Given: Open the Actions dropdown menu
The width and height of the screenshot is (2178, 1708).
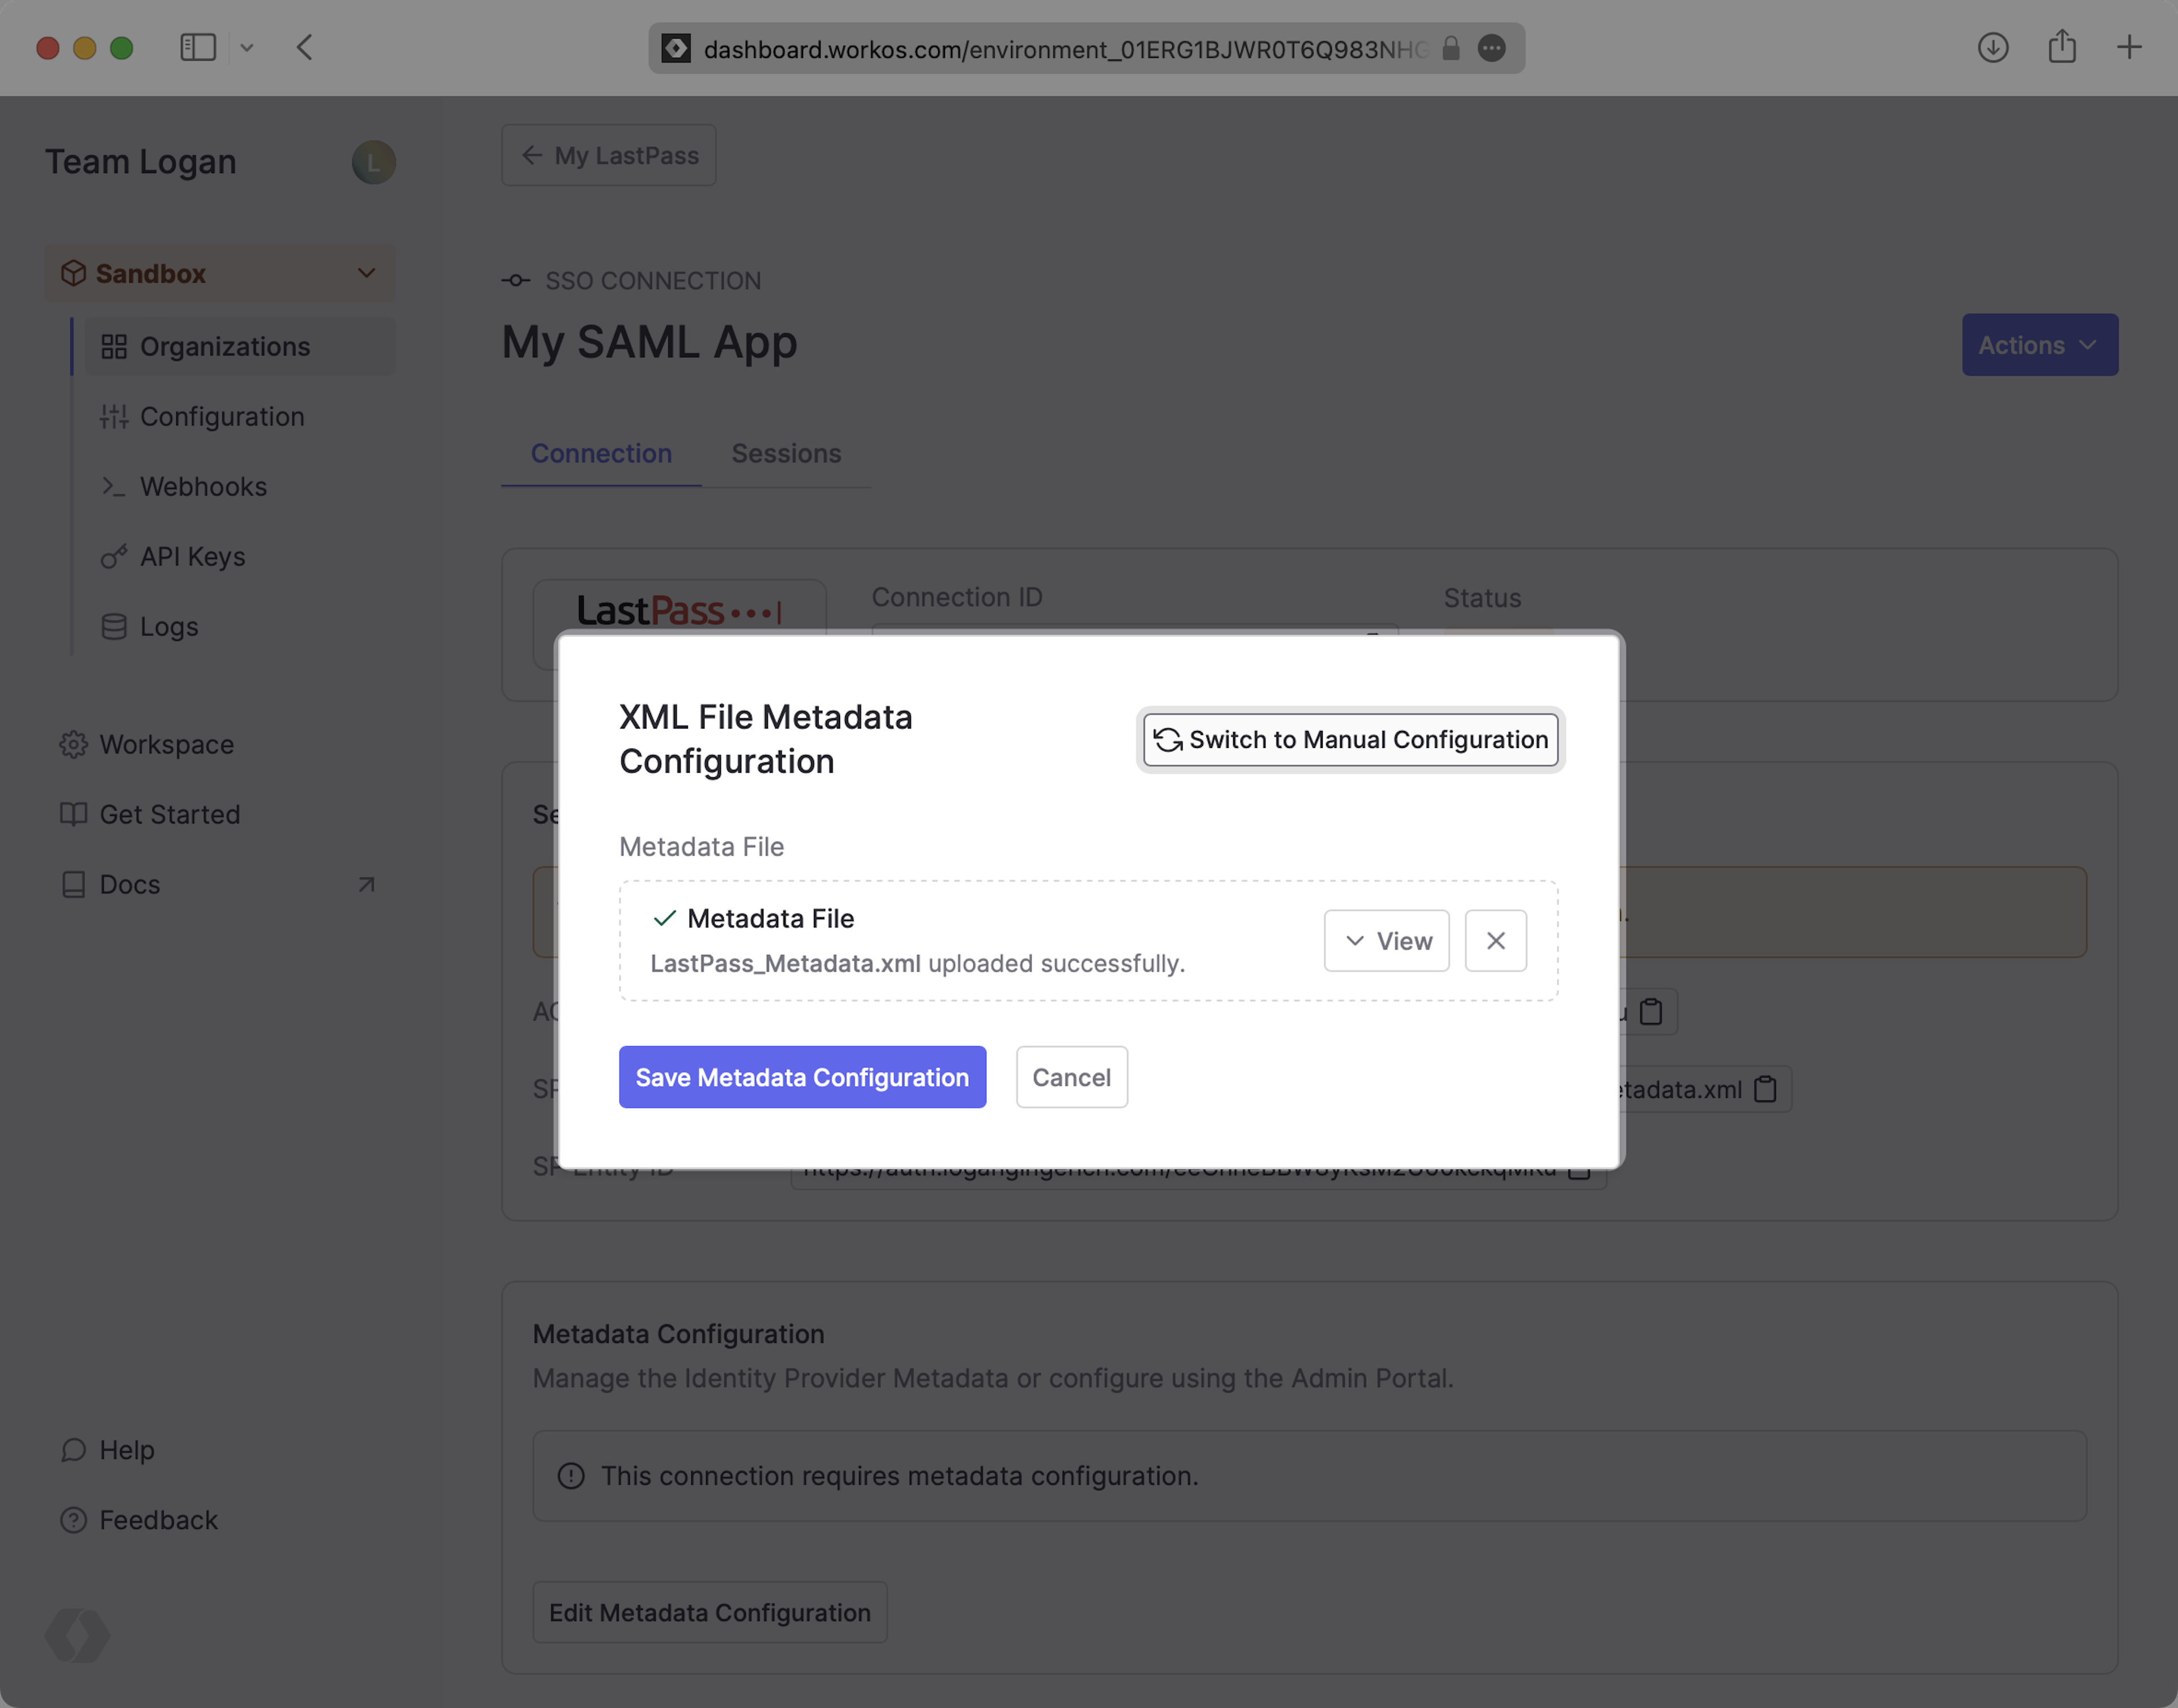Looking at the screenshot, I should [2039, 345].
